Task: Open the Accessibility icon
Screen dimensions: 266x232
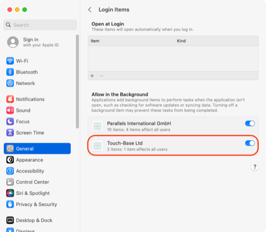Action: [10, 171]
